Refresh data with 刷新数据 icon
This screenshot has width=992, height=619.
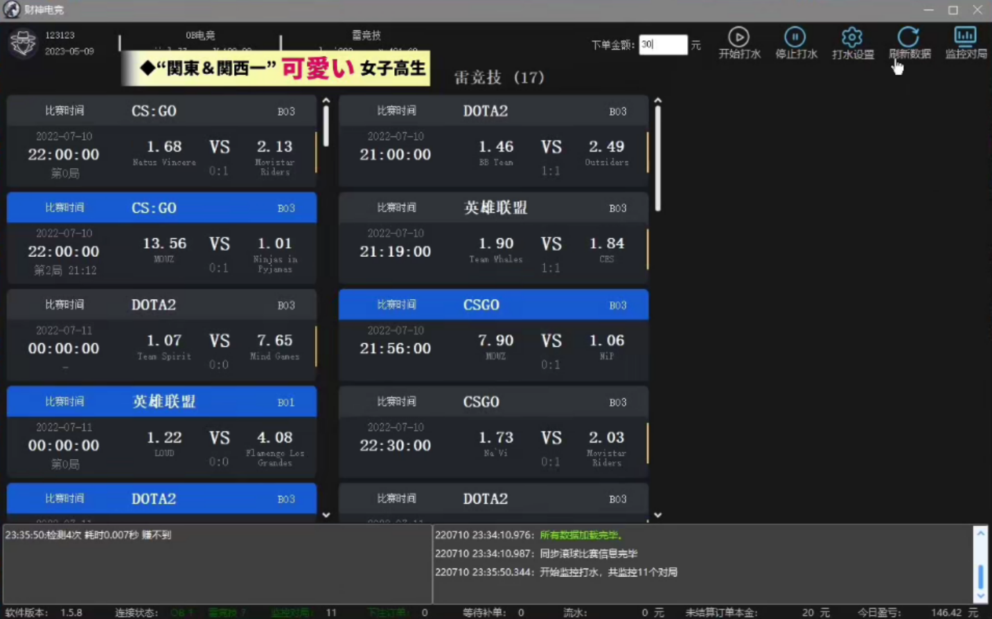[x=908, y=37]
